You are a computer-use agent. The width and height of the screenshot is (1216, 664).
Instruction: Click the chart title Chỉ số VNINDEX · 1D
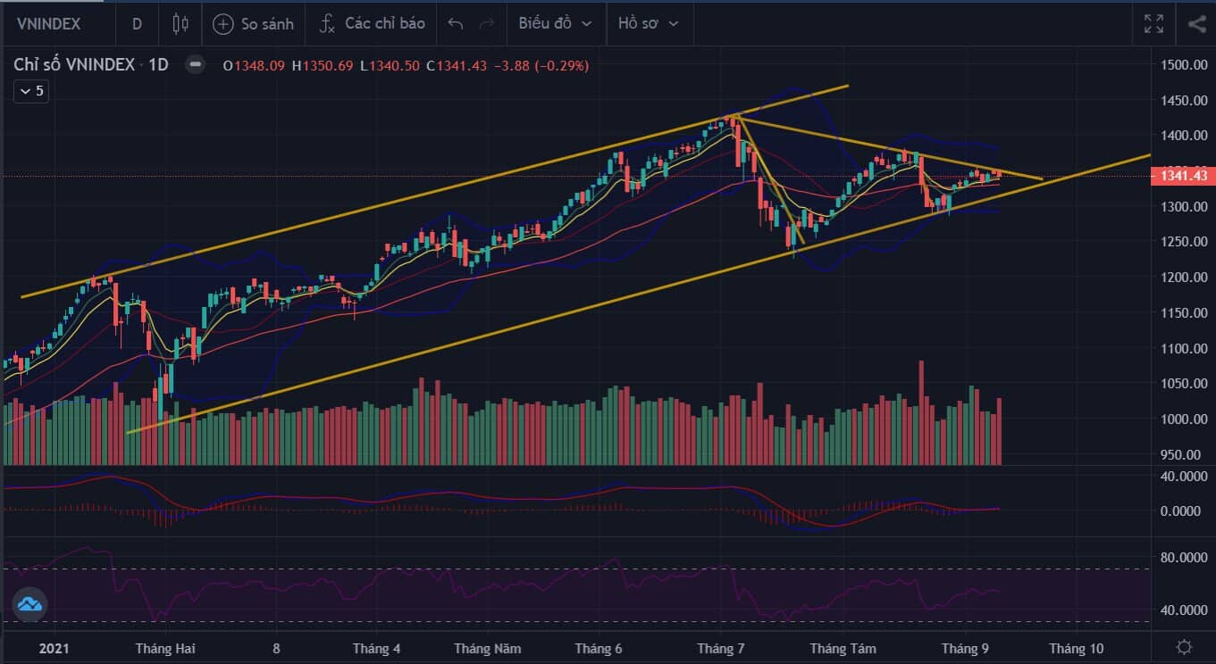tap(91, 65)
